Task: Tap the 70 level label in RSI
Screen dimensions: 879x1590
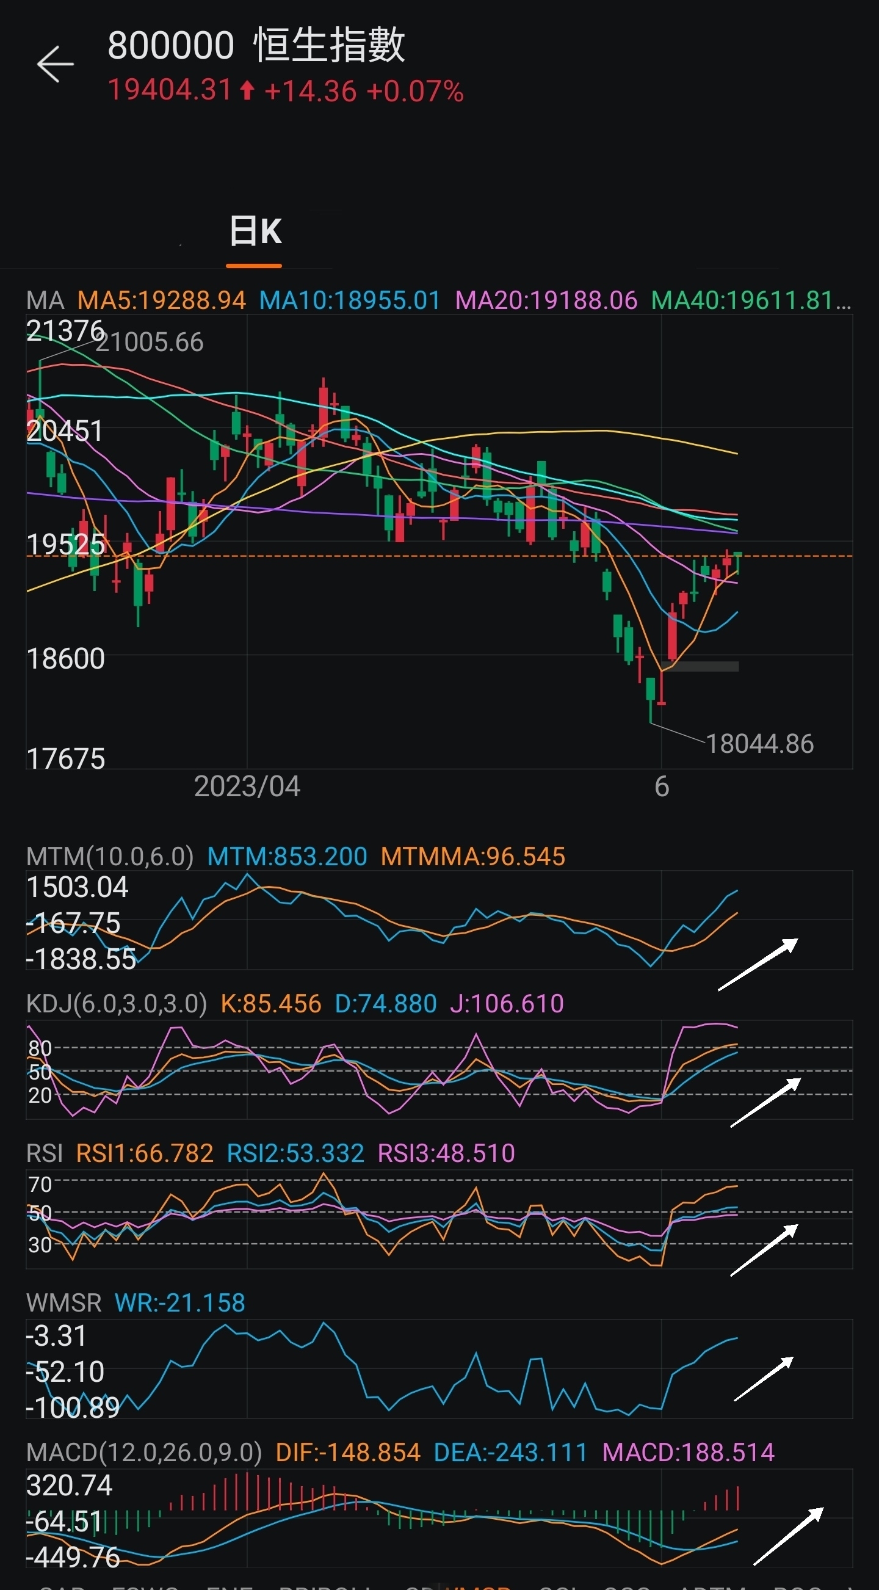Action: 40,1185
